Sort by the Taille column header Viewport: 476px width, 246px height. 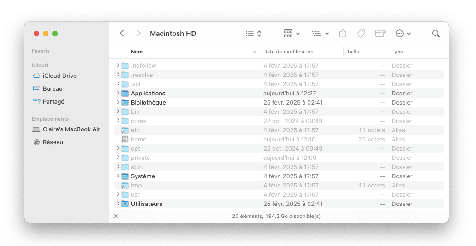pos(353,52)
